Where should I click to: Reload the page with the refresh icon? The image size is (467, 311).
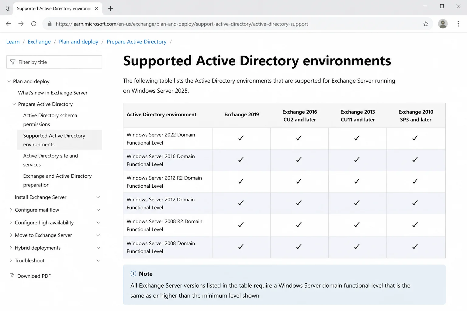tap(34, 24)
